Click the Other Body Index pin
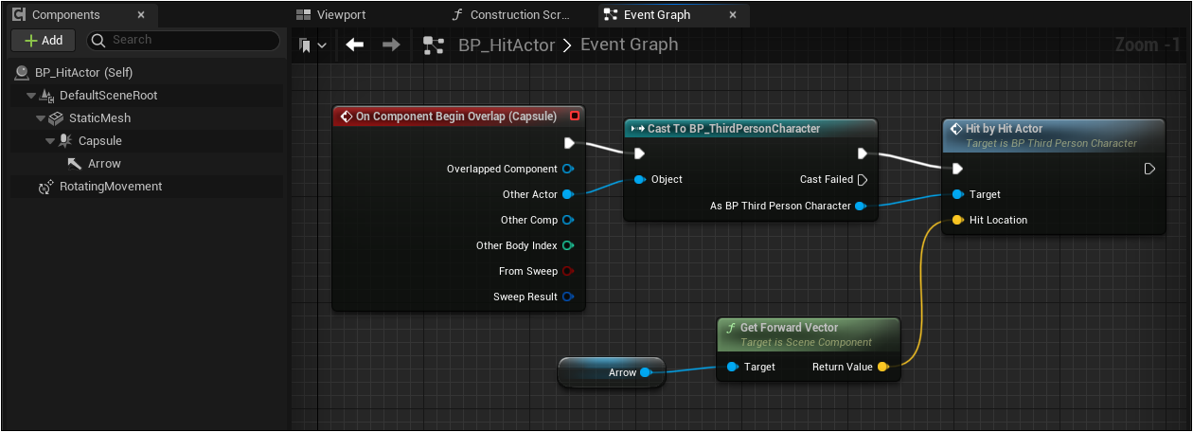This screenshot has width=1193, height=432. point(568,245)
